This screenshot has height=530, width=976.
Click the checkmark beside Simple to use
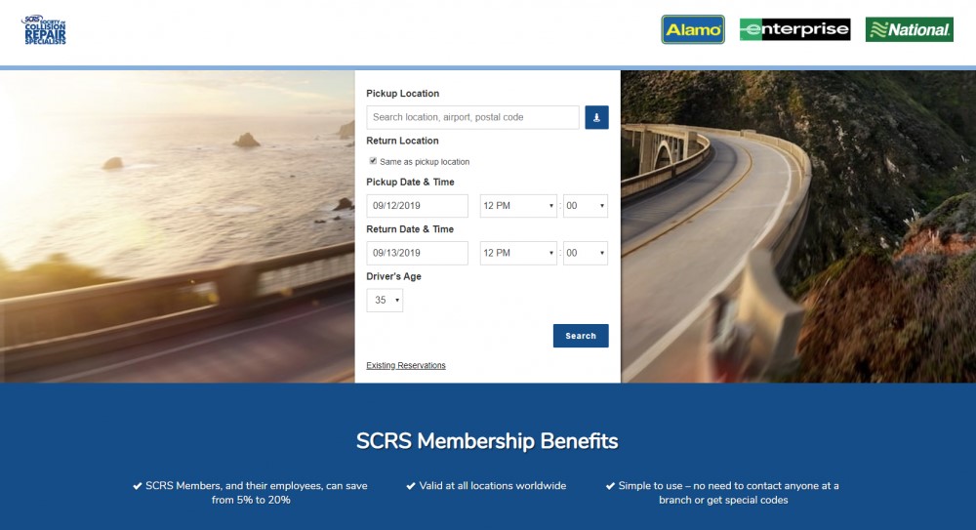tap(610, 486)
